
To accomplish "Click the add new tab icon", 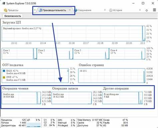I will click(x=147, y=10).
